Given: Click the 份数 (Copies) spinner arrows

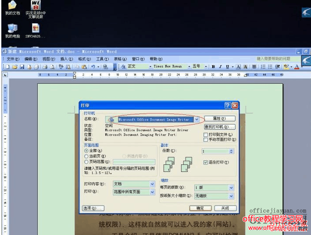Looking at the screenshot, I should pyautogui.click(x=231, y=151).
